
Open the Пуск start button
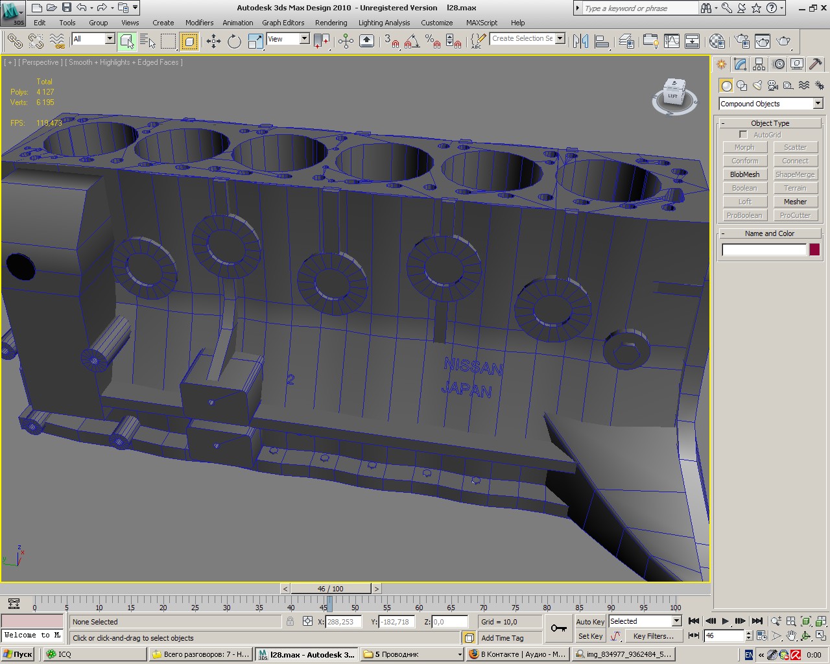tap(18, 654)
